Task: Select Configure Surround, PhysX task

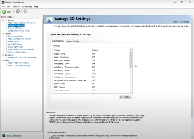Action: (19, 31)
